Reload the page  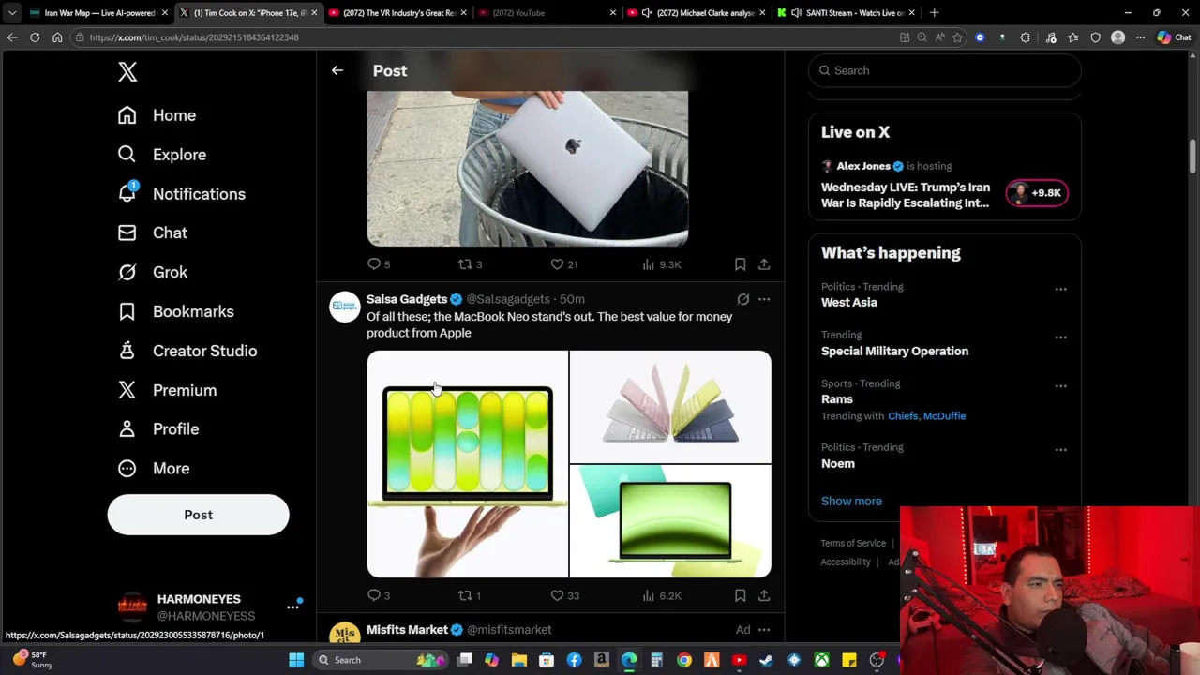click(35, 37)
